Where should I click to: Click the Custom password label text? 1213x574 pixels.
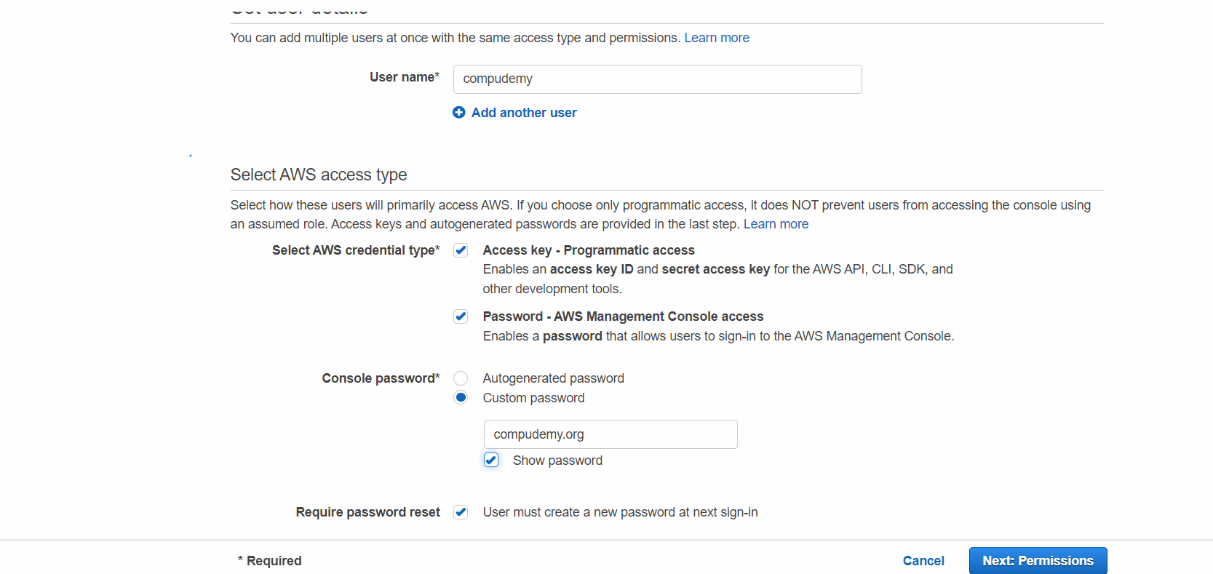point(533,398)
